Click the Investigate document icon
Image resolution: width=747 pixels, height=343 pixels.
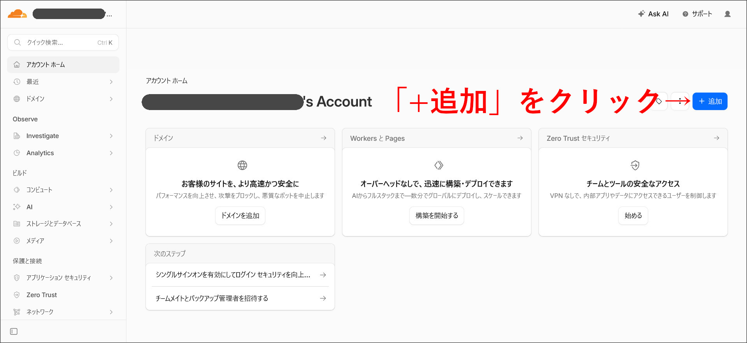point(17,136)
